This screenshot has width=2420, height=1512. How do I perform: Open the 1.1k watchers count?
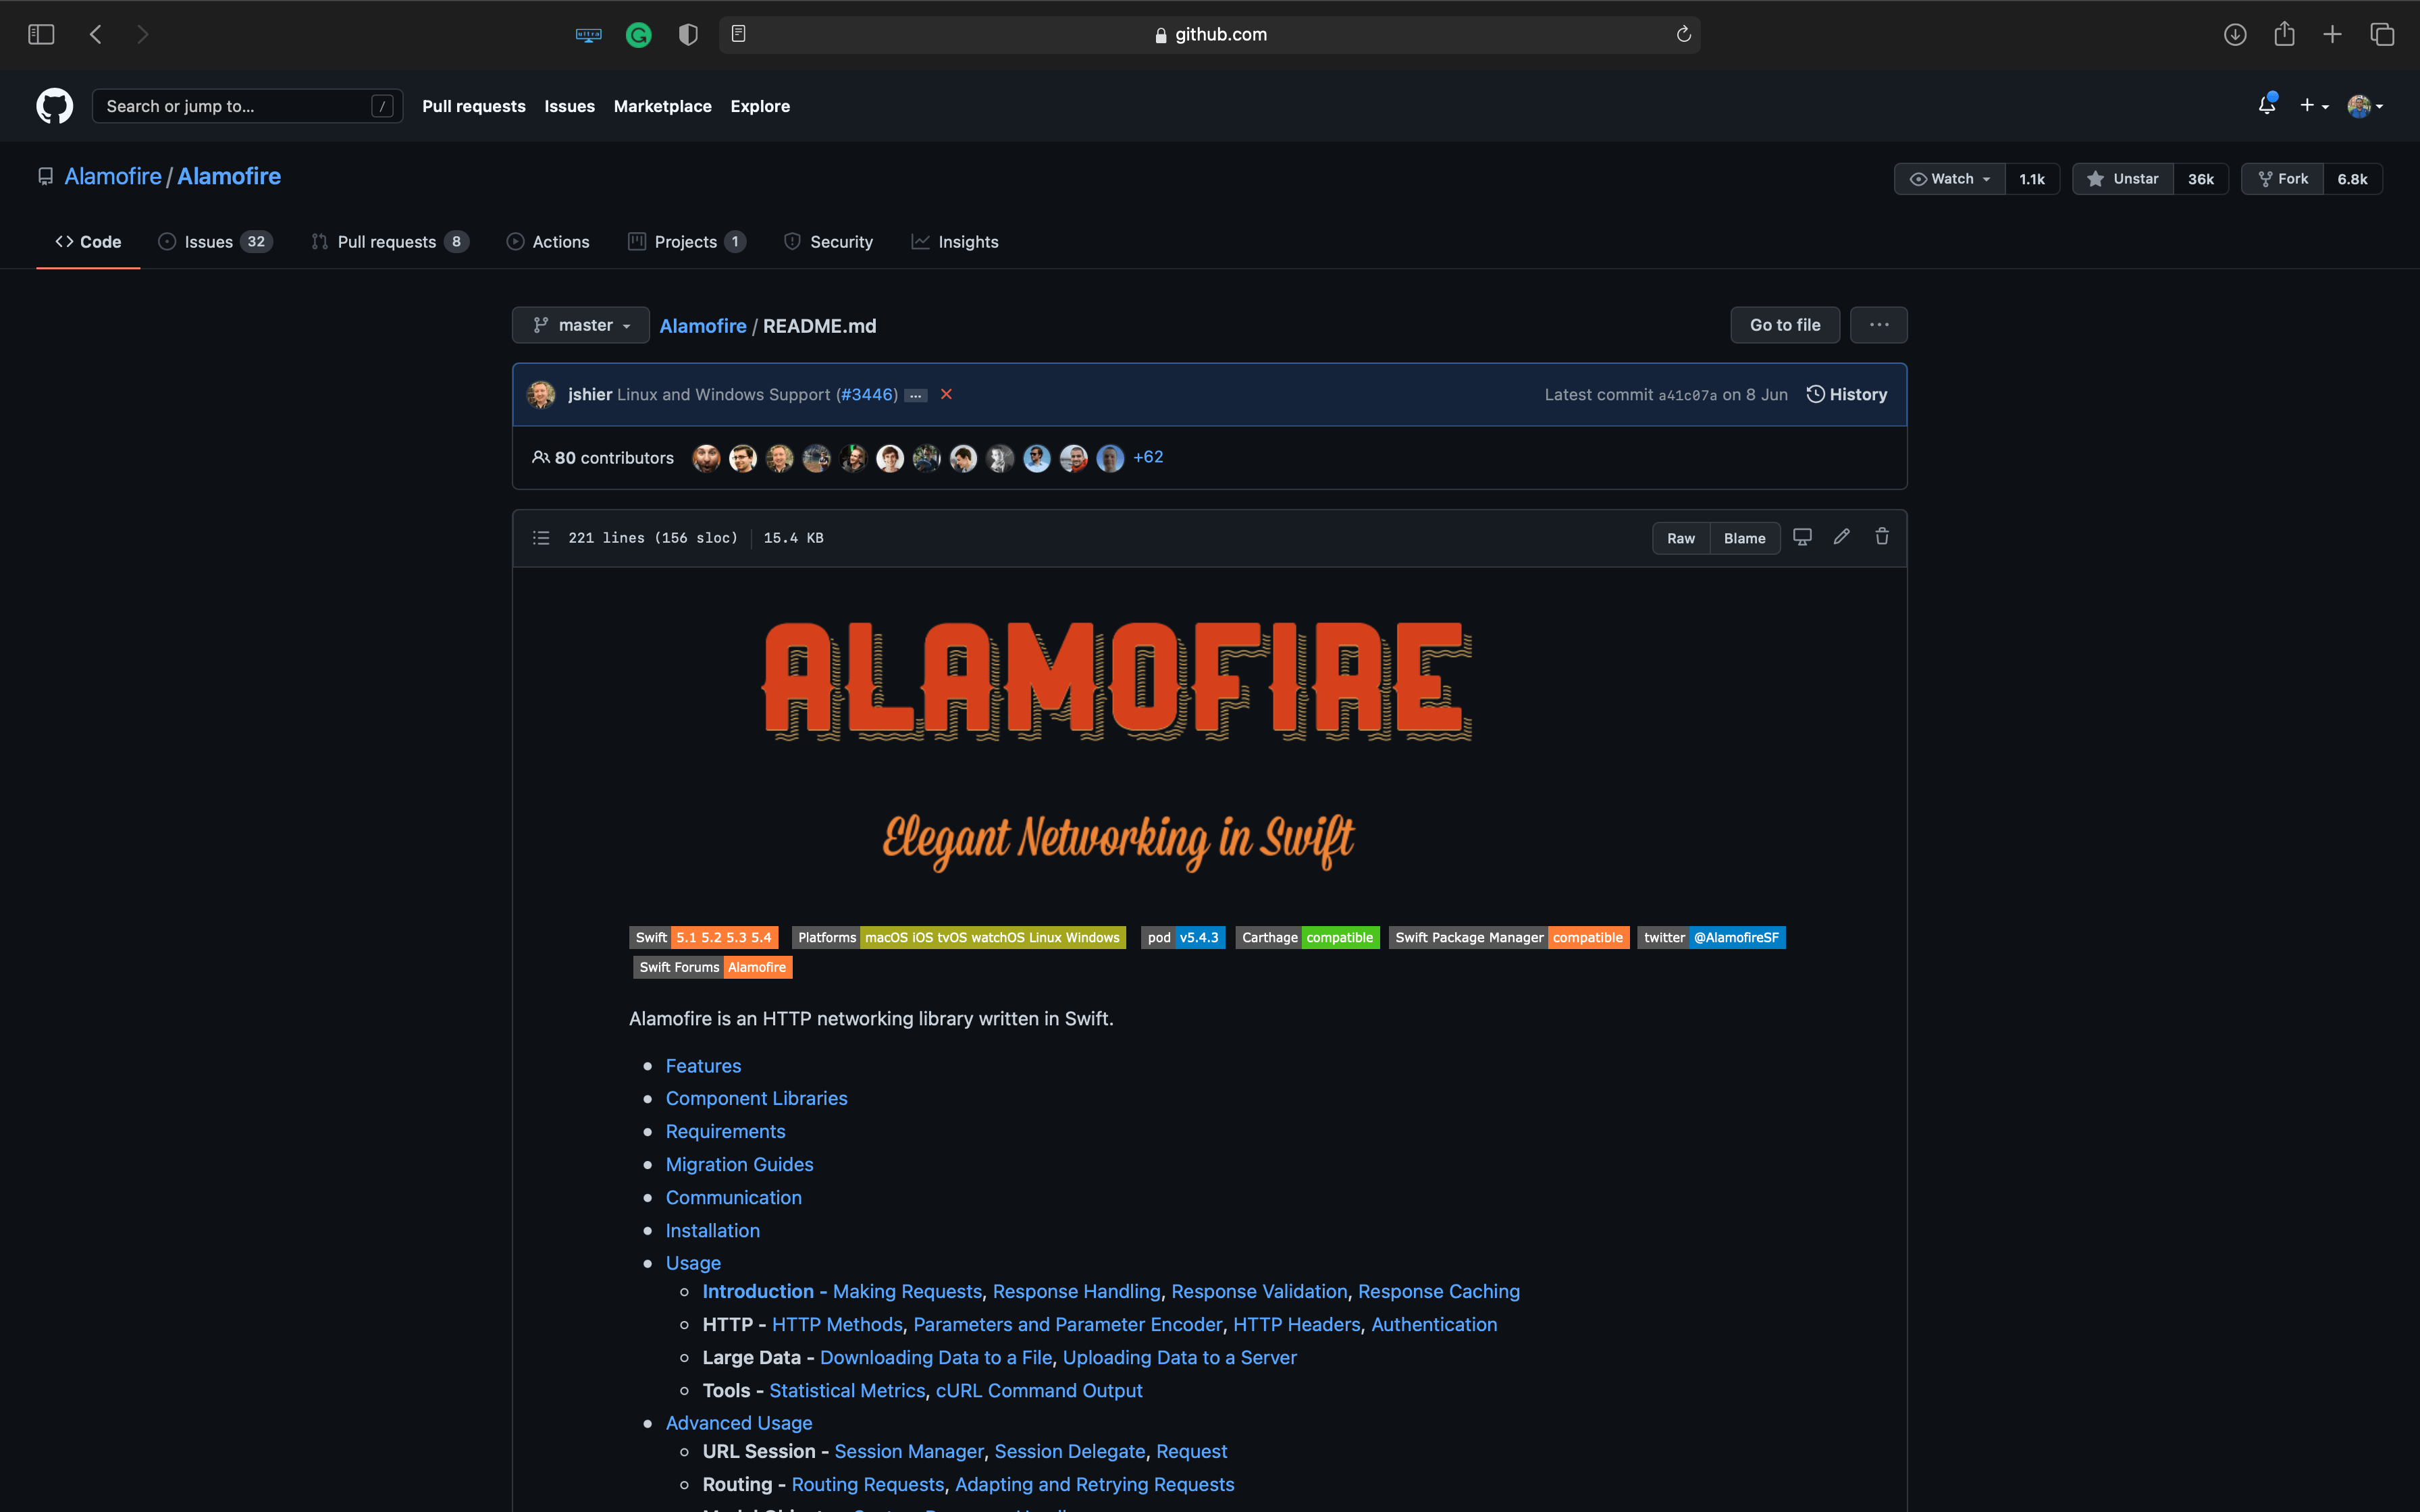[2032, 179]
